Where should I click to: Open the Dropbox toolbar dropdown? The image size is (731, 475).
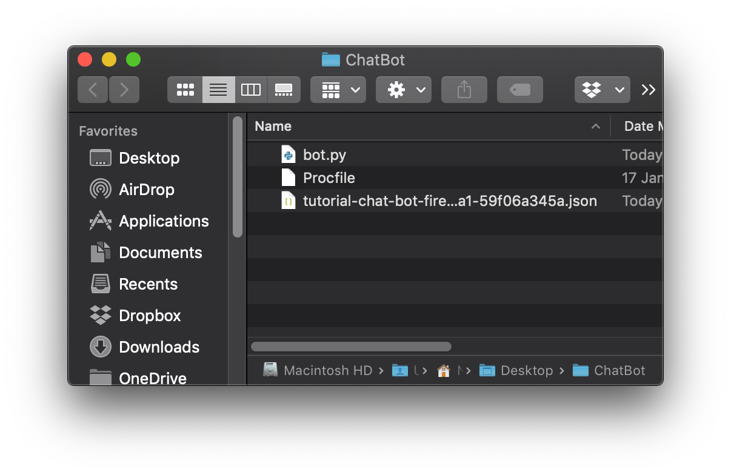tap(602, 89)
